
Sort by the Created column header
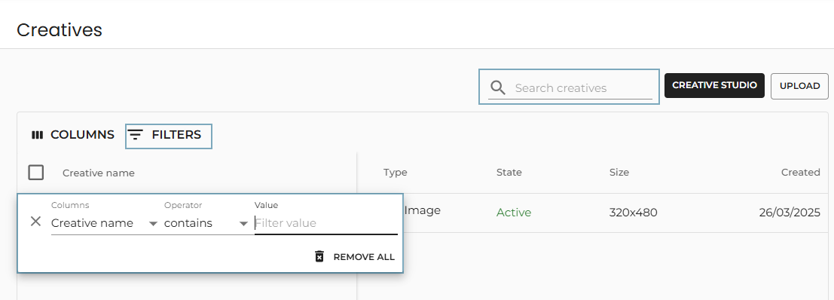tap(801, 173)
